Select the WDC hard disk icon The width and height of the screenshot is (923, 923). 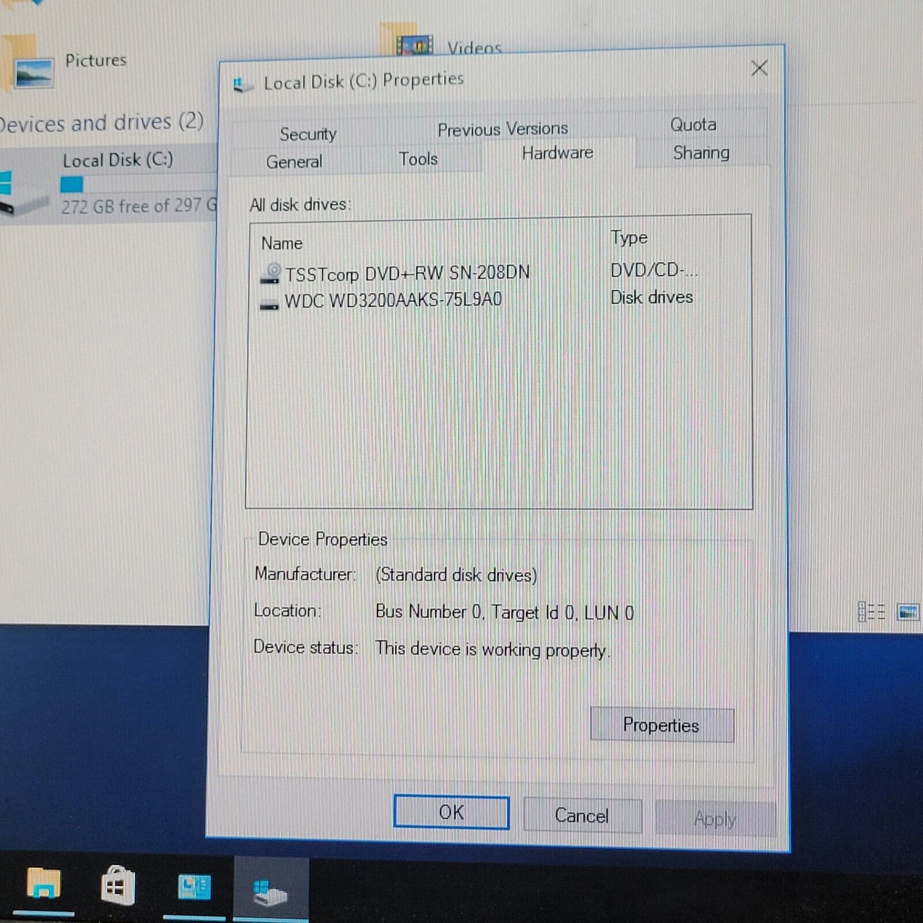point(269,305)
